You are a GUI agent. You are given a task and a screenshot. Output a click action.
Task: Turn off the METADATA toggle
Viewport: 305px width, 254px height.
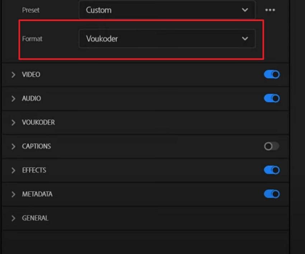(x=272, y=194)
